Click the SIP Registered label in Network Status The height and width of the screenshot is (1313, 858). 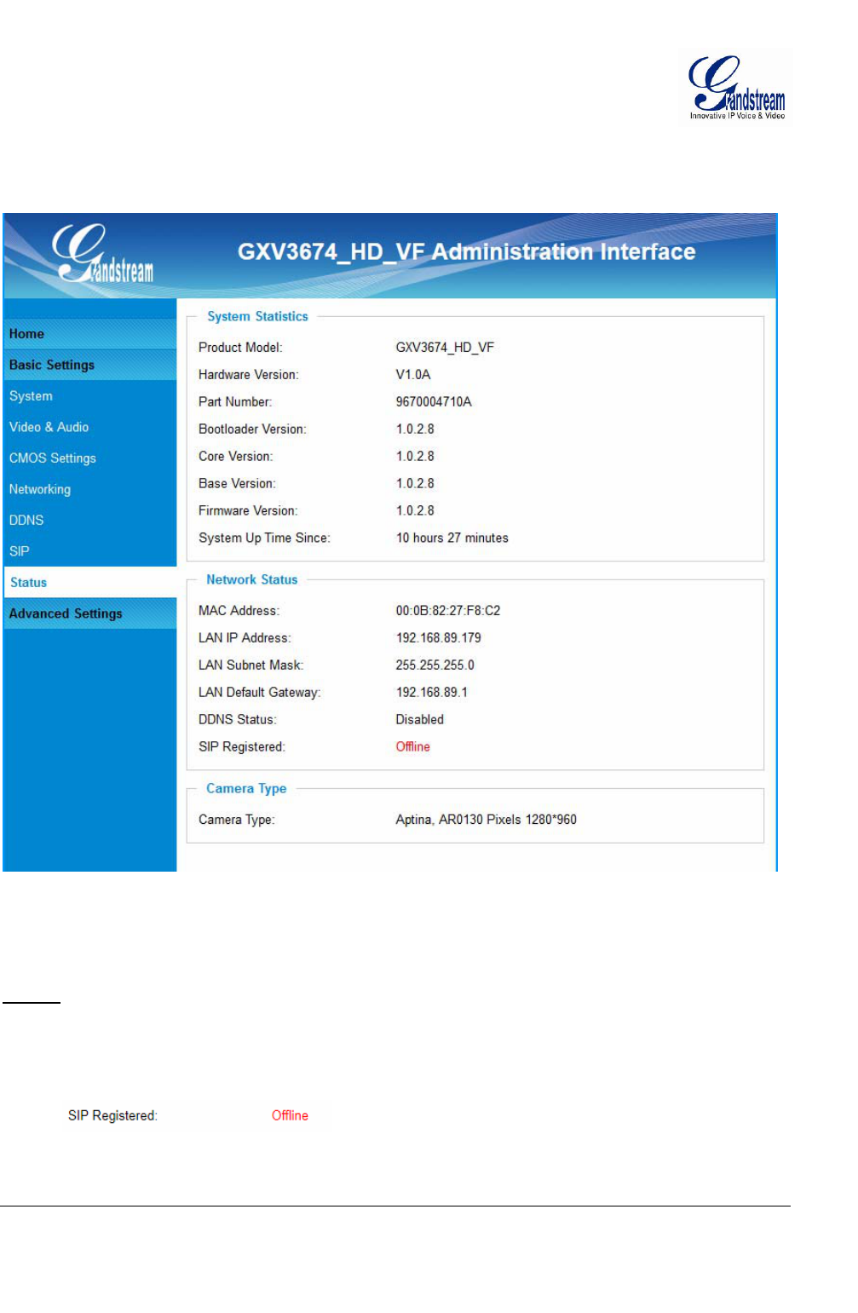click(242, 747)
